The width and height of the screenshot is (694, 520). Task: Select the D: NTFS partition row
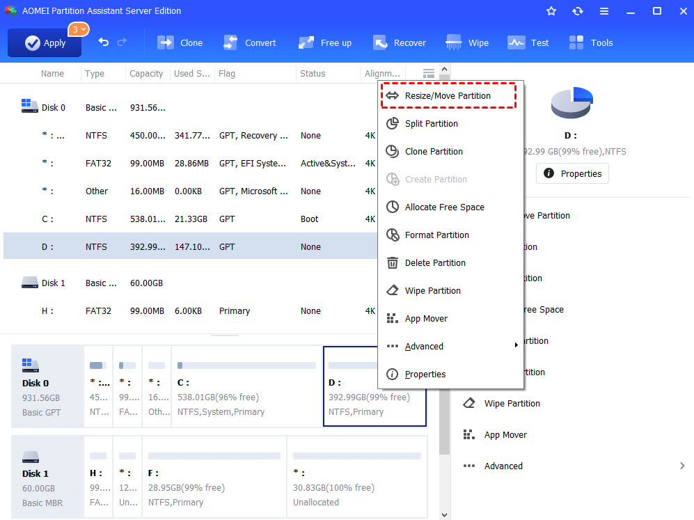(x=190, y=246)
